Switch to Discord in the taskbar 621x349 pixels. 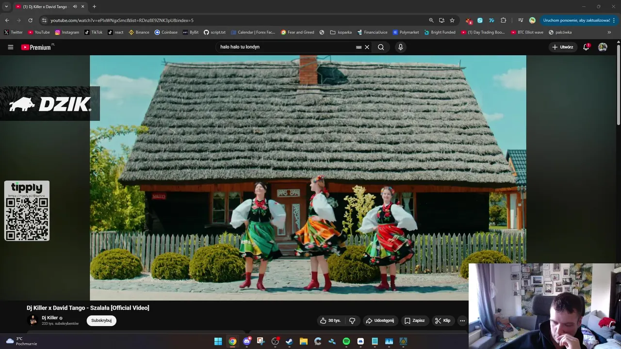point(247,341)
